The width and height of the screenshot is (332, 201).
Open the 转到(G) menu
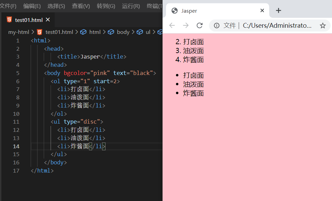tap(106, 6)
